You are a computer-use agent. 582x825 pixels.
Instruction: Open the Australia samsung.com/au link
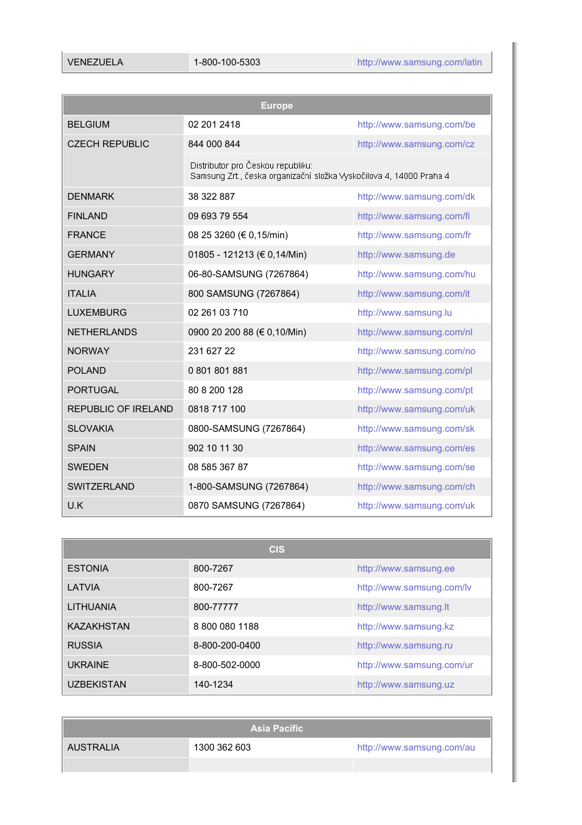tap(416, 747)
